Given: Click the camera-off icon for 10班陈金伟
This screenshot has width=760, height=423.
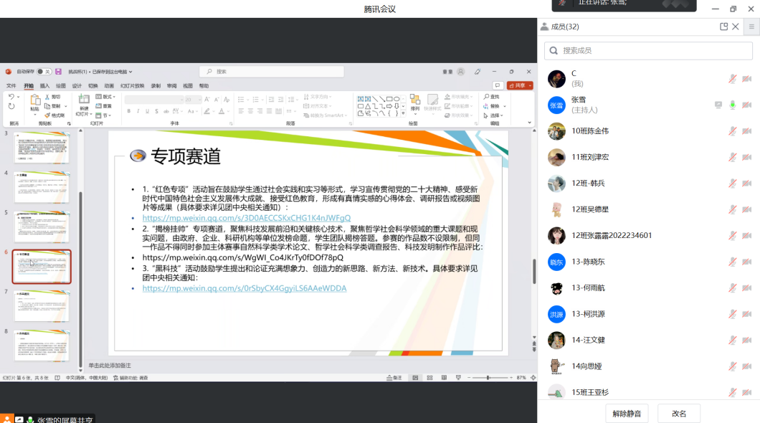Looking at the screenshot, I should pyautogui.click(x=747, y=131).
